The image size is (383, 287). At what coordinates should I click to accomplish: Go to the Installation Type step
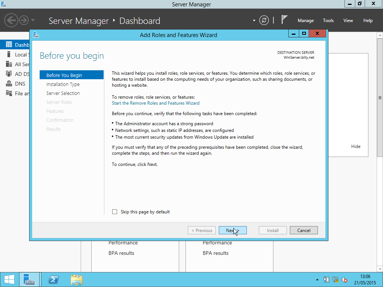(63, 84)
